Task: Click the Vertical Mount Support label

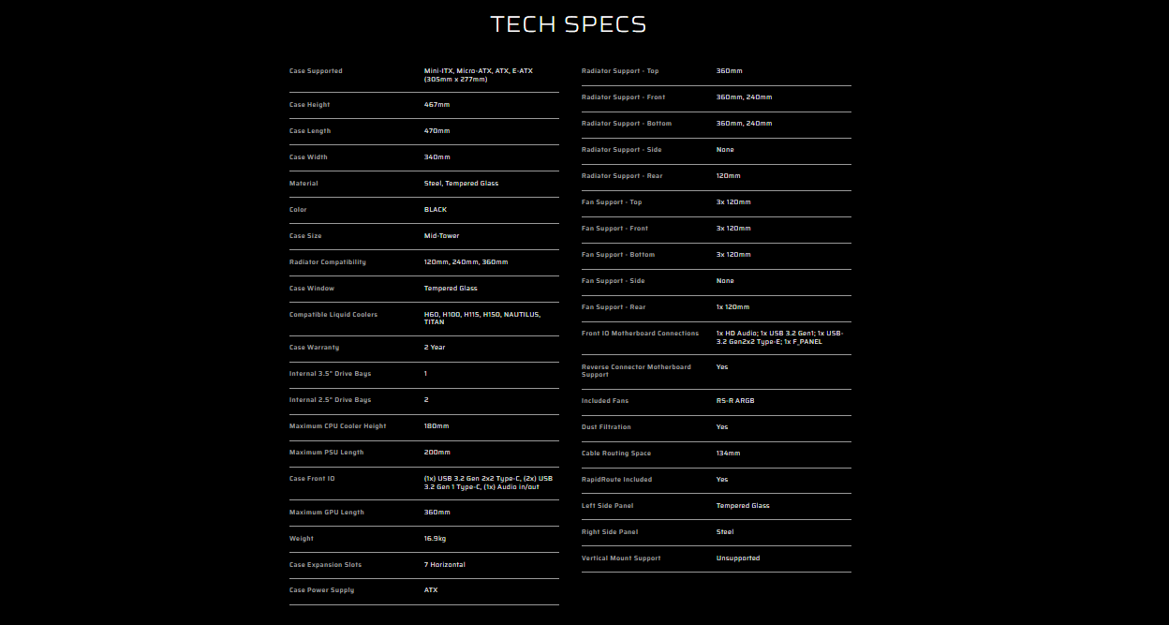Action: [x=621, y=558]
